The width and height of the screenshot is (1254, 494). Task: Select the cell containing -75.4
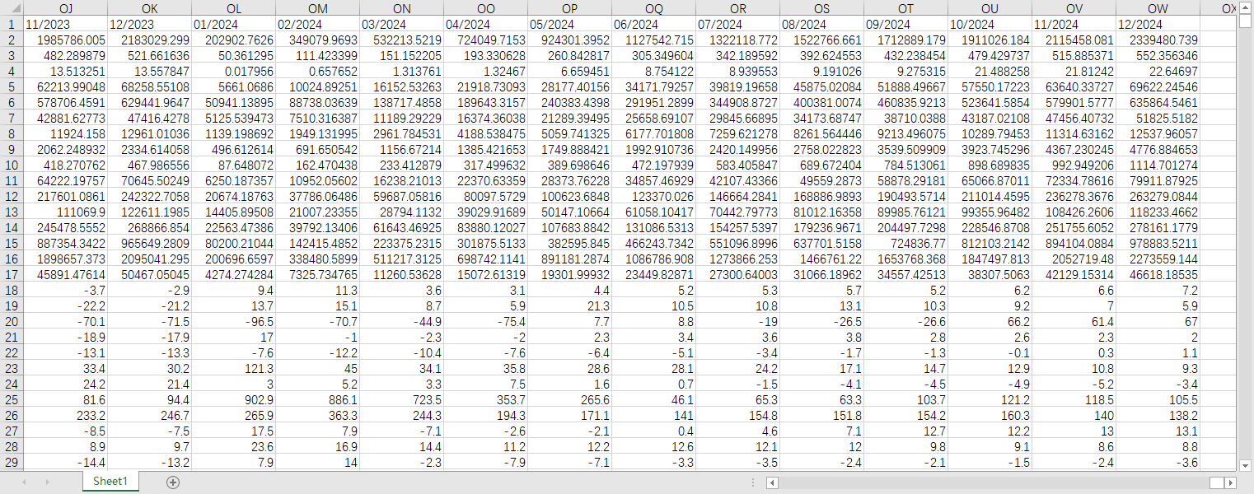pos(485,321)
